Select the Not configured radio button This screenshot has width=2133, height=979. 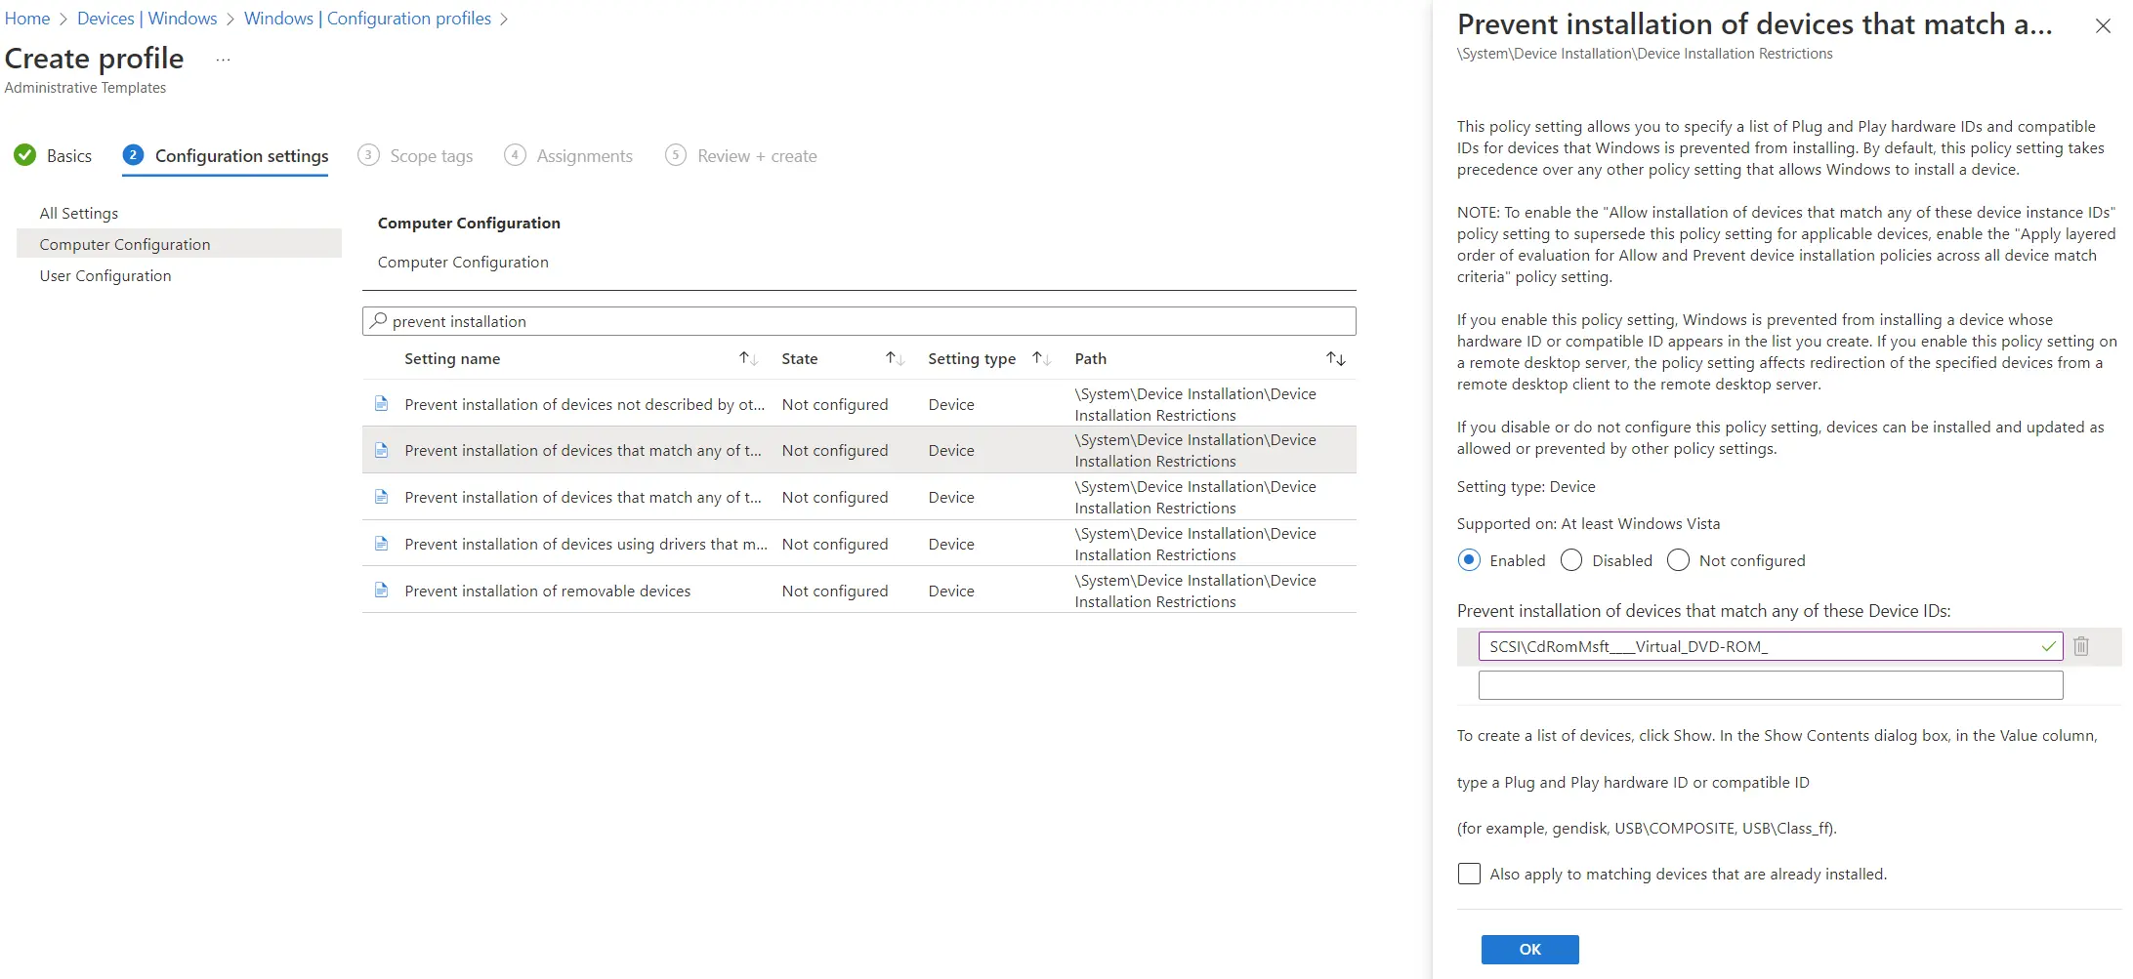tap(1678, 560)
